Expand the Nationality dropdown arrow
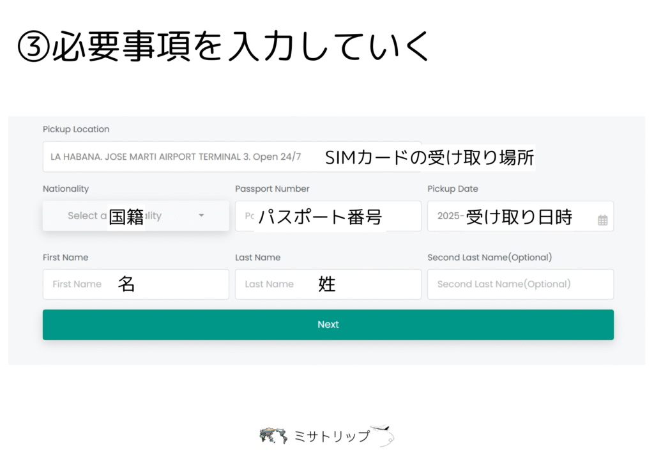The height and width of the screenshot is (464, 654). (201, 216)
